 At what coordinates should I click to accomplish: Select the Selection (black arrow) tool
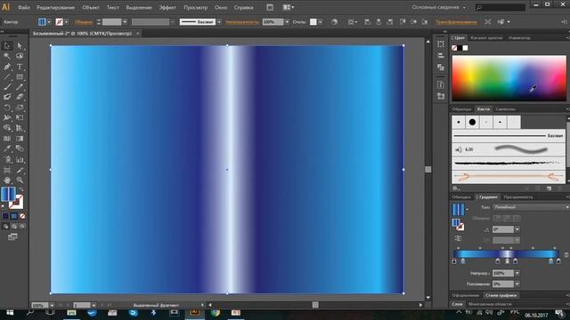[x=7, y=45]
